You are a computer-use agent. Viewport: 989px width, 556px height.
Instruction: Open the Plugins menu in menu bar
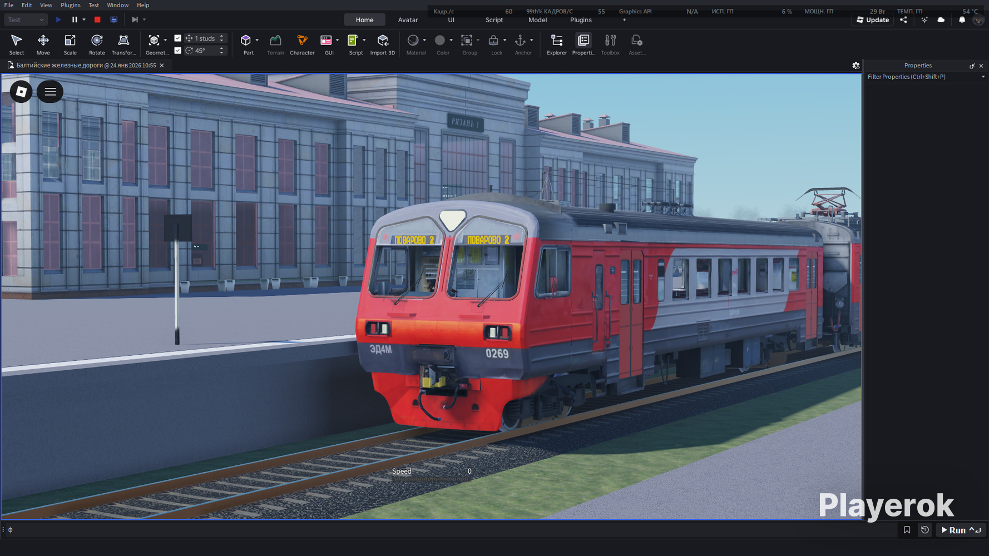click(x=71, y=5)
